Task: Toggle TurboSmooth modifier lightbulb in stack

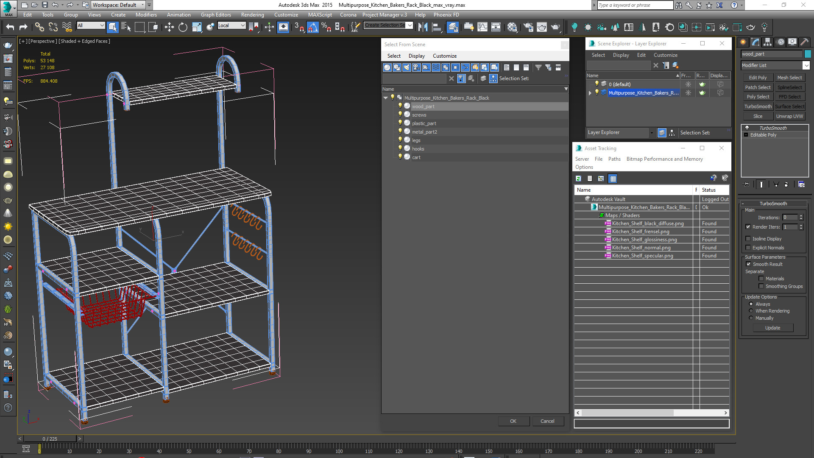Action: (x=747, y=128)
